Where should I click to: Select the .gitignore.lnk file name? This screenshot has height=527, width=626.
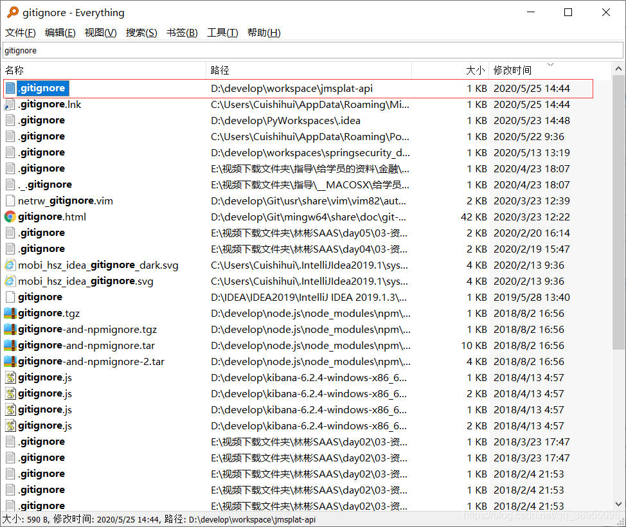49,105
